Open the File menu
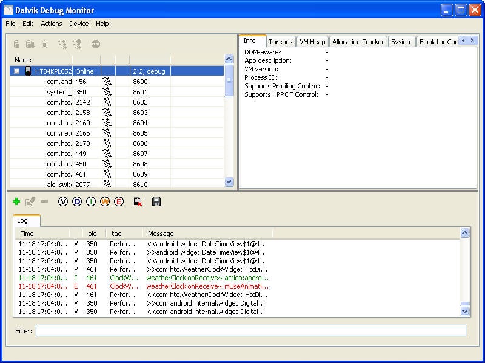485x363 pixels. pyautogui.click(x=10, y=24)
